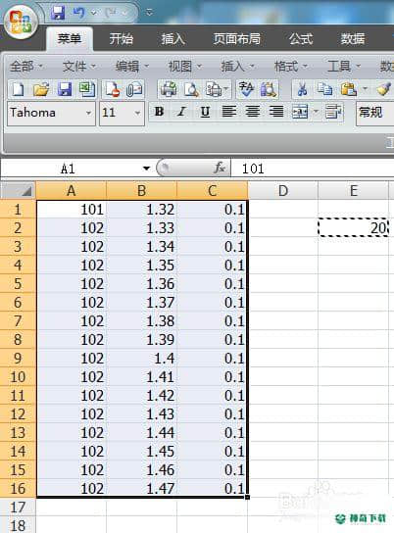Select row 17 header
Screen dimensions: 394x533
[18, 508]
